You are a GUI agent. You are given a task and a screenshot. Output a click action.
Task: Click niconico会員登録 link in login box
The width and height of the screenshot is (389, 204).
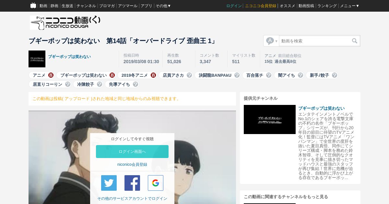pyautogui.click(x=132, y=164)
